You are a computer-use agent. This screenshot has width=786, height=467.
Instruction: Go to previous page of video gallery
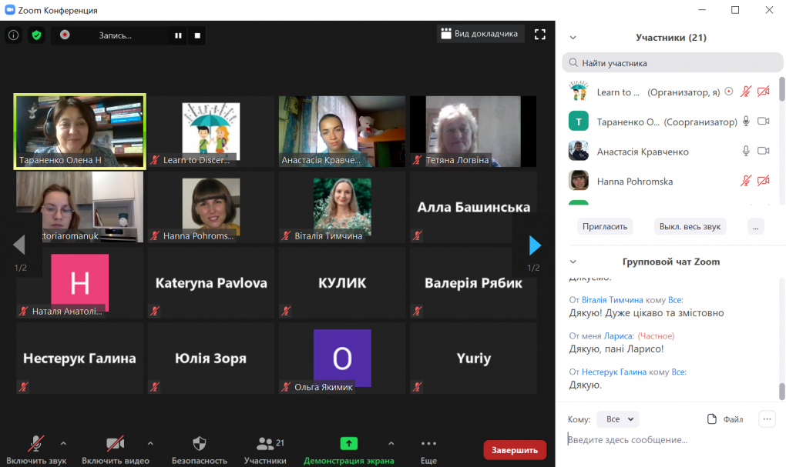click(19, 245)
